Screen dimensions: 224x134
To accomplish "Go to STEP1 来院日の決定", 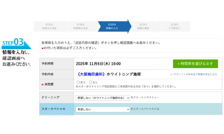I will (49, 26).
